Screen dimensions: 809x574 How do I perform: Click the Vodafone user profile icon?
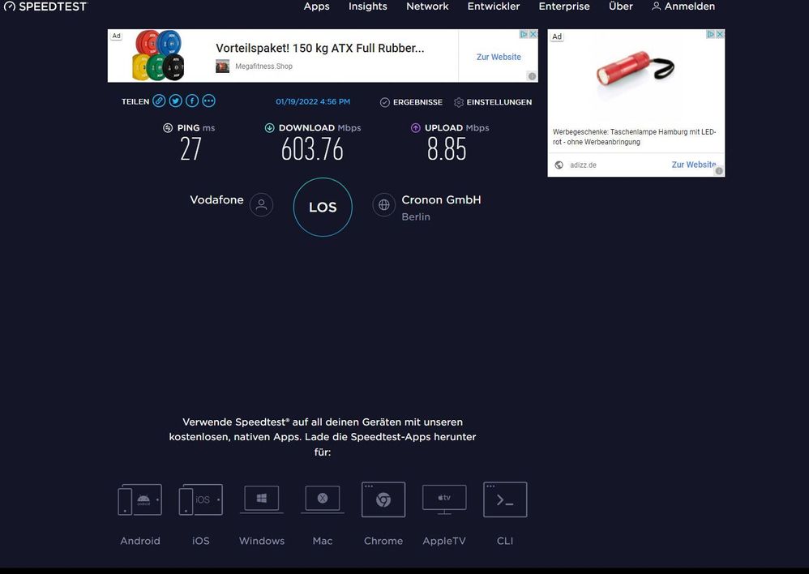coord(261,205)
